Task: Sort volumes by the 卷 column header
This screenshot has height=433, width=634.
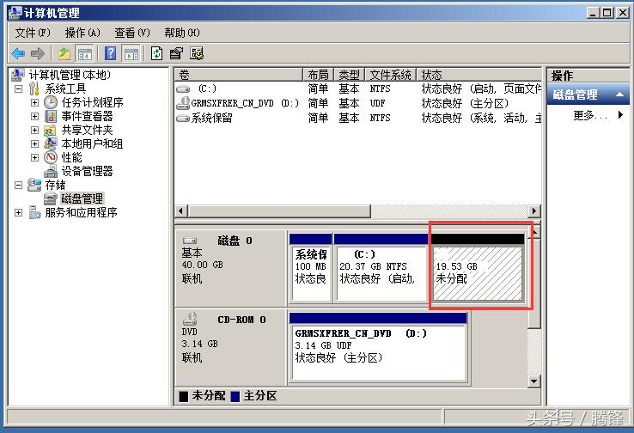Action: [239, 75]
